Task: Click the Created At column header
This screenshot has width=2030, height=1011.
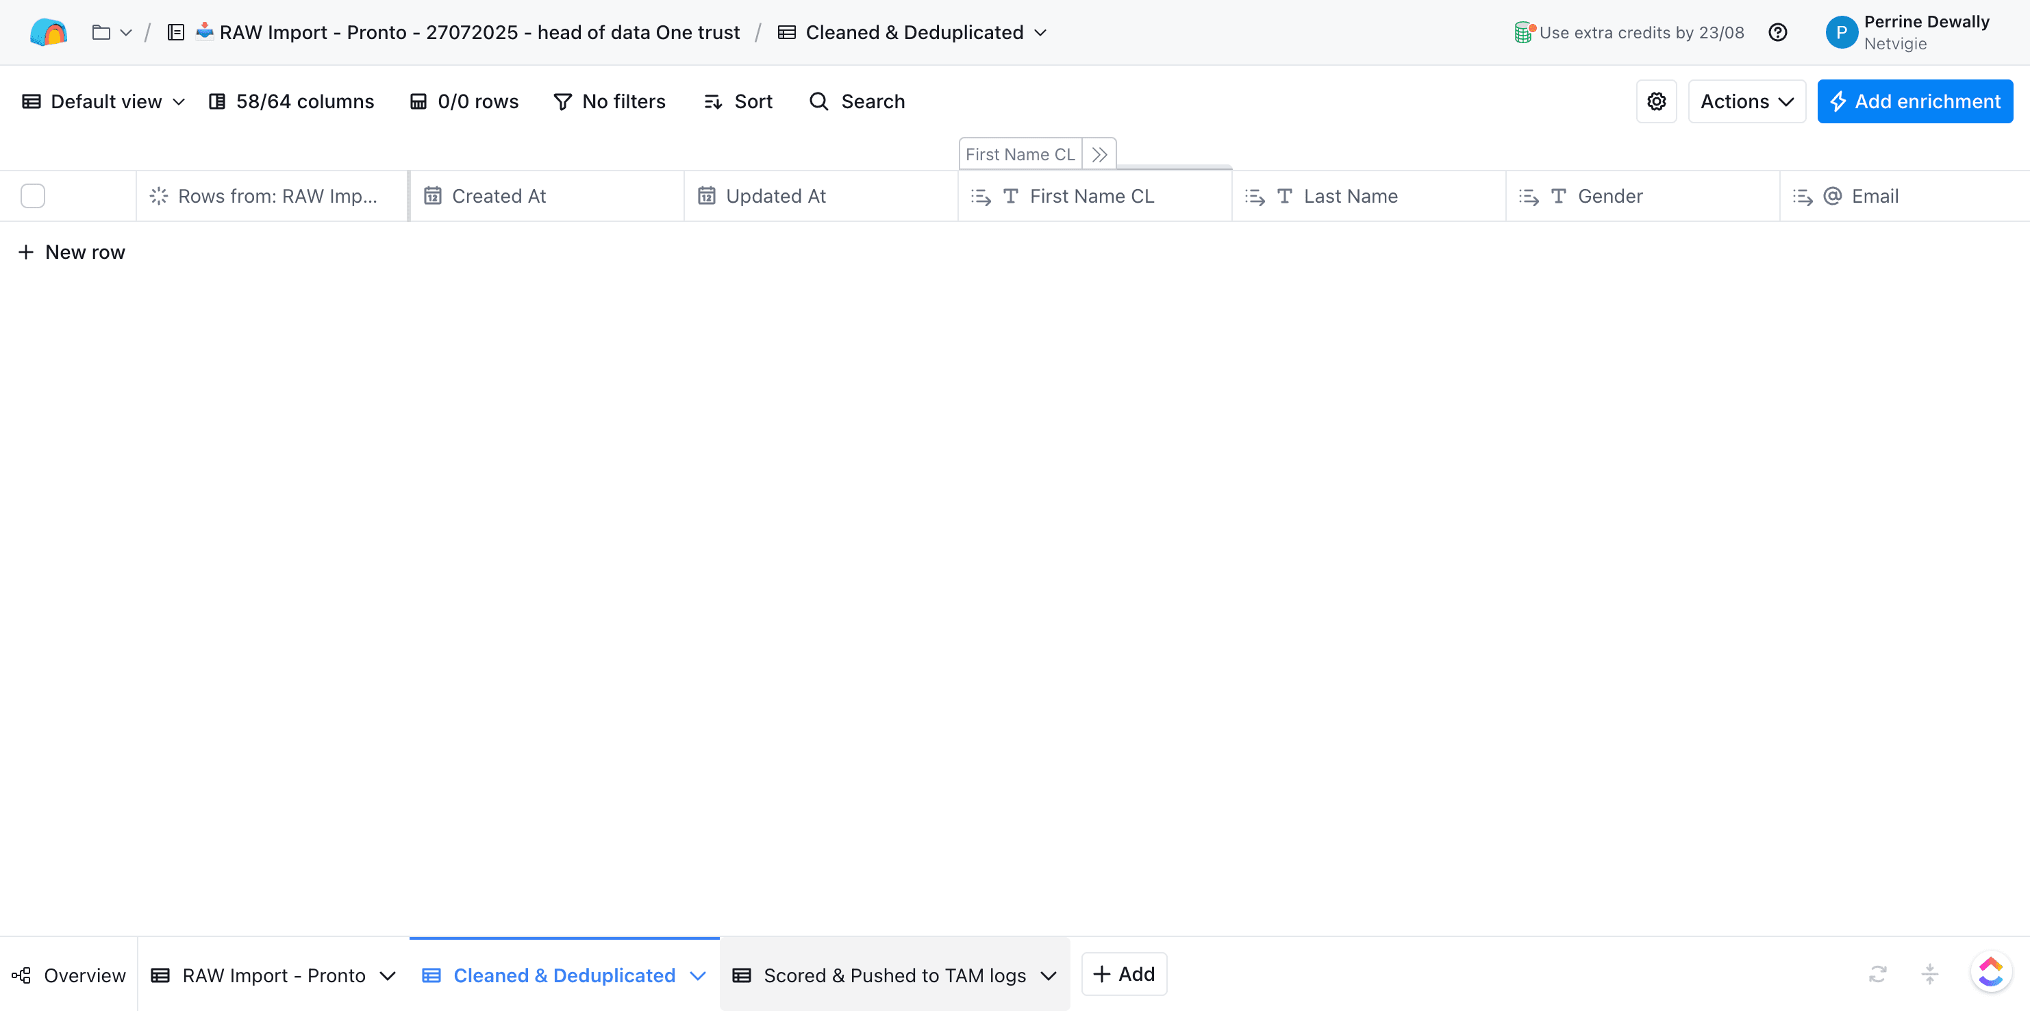Action: click(x=547, y=196)
